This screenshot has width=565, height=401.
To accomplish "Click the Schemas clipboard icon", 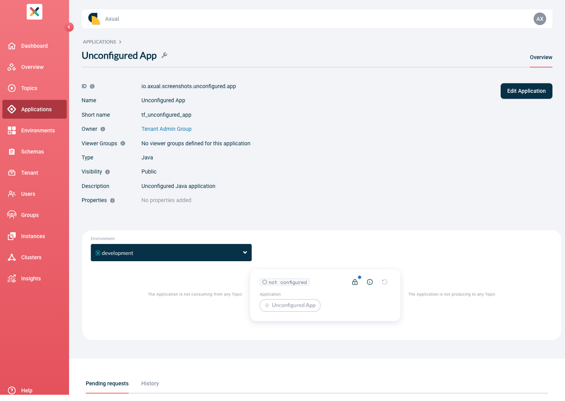I will coord(12,152).
